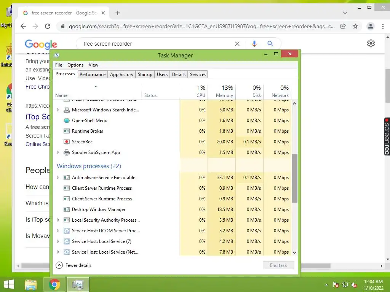Go back in Chrome
This screenshot has width=390, height=292.
point(23,26)
